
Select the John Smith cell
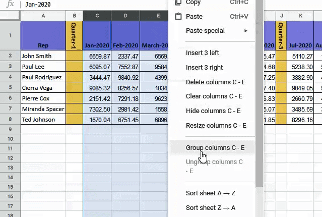[43, 56]
